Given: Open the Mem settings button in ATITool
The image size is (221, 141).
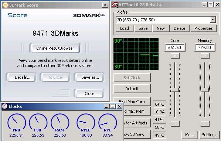Looking at the screenshot, I should [190, 135].
